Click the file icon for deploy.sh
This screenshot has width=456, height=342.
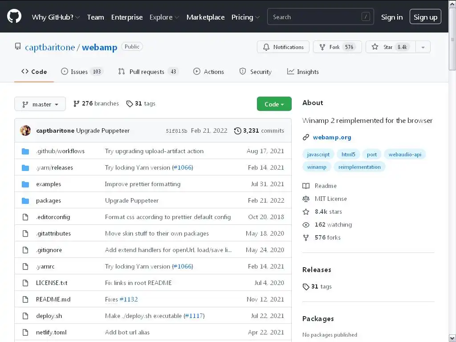point(25,316)
